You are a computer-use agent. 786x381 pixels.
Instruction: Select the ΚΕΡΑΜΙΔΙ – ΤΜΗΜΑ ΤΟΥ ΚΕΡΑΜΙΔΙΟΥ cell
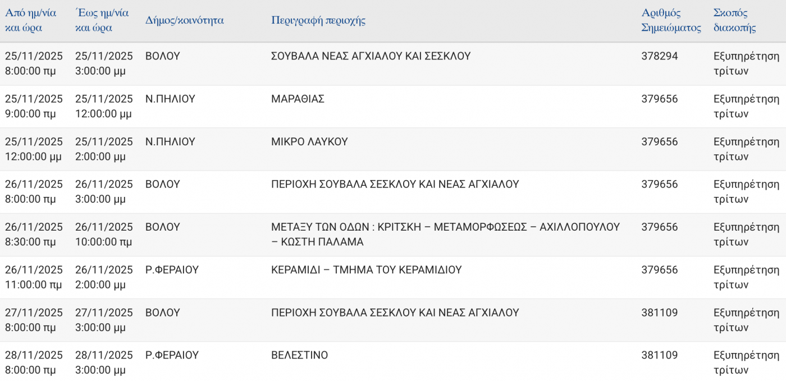click(x=366, y=270)
